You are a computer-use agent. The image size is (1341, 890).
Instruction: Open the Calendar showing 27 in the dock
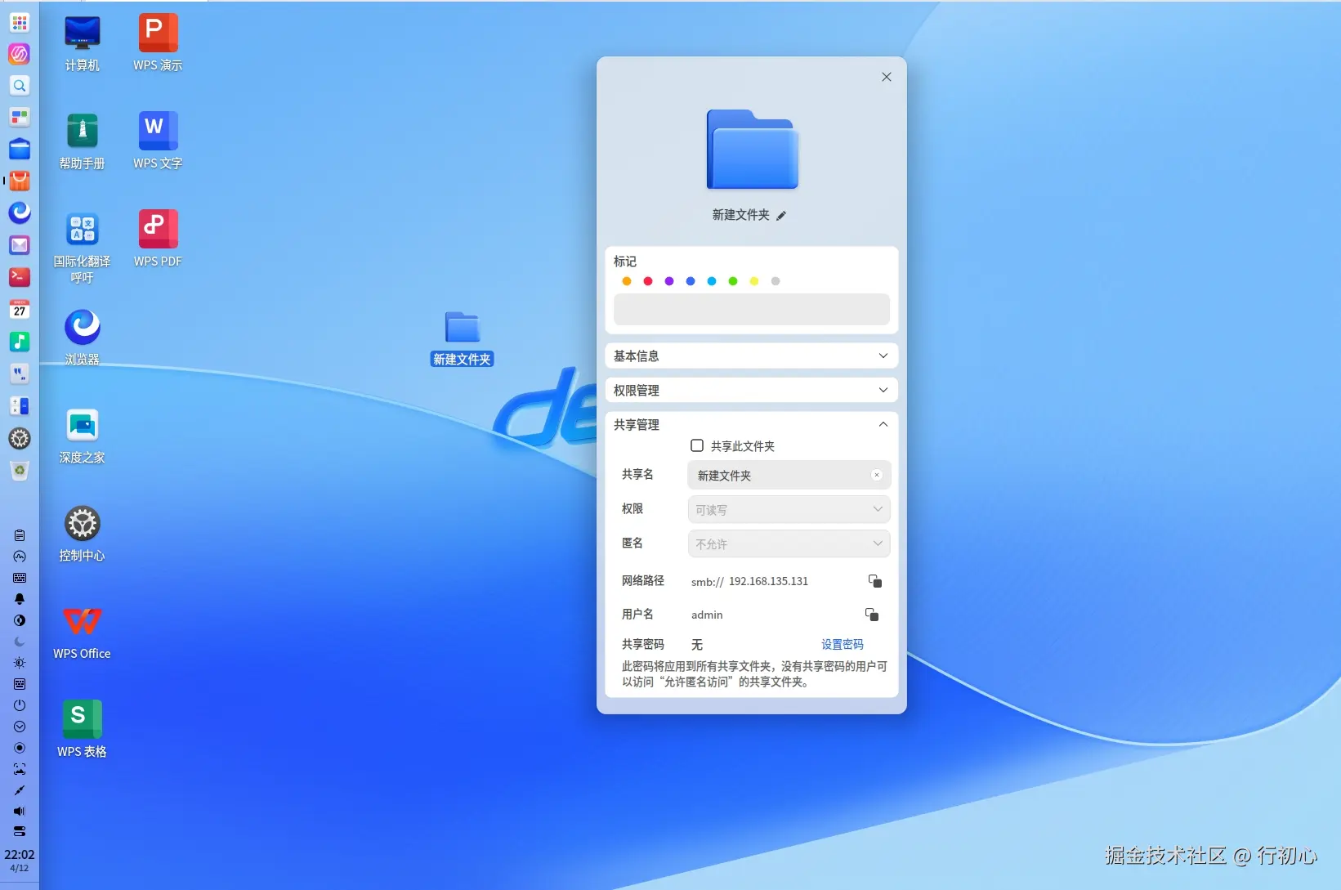pos(20,309)
